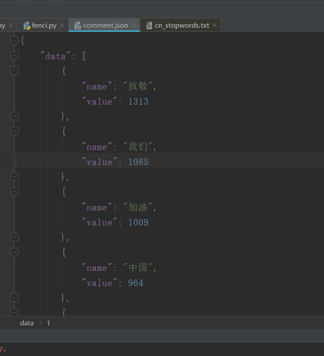Collapse the "data" array fold marker

pos(14,56)
